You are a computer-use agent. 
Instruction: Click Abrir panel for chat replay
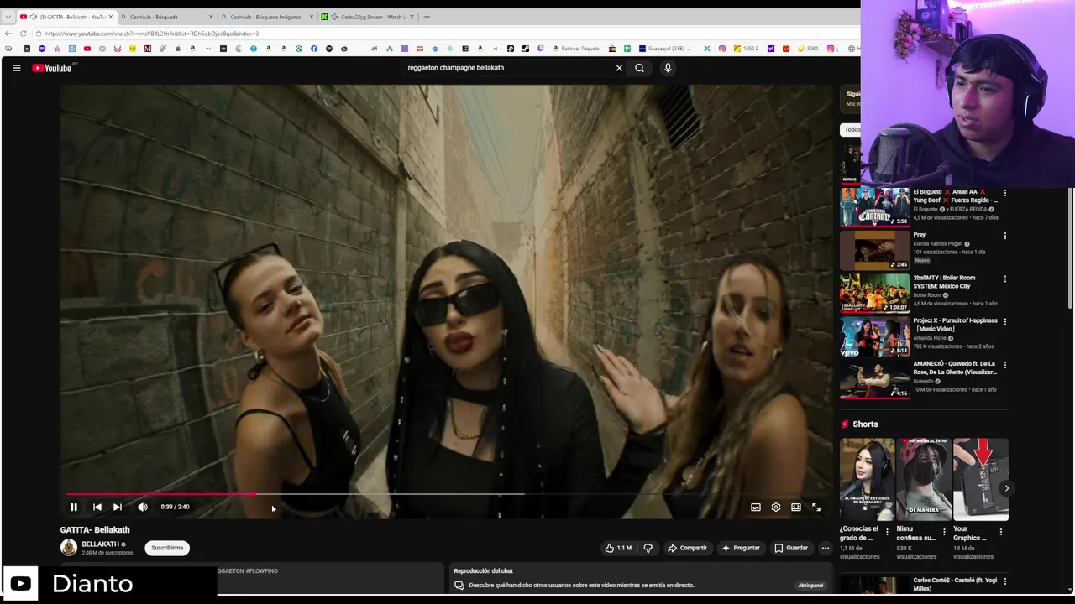(810, 586)
